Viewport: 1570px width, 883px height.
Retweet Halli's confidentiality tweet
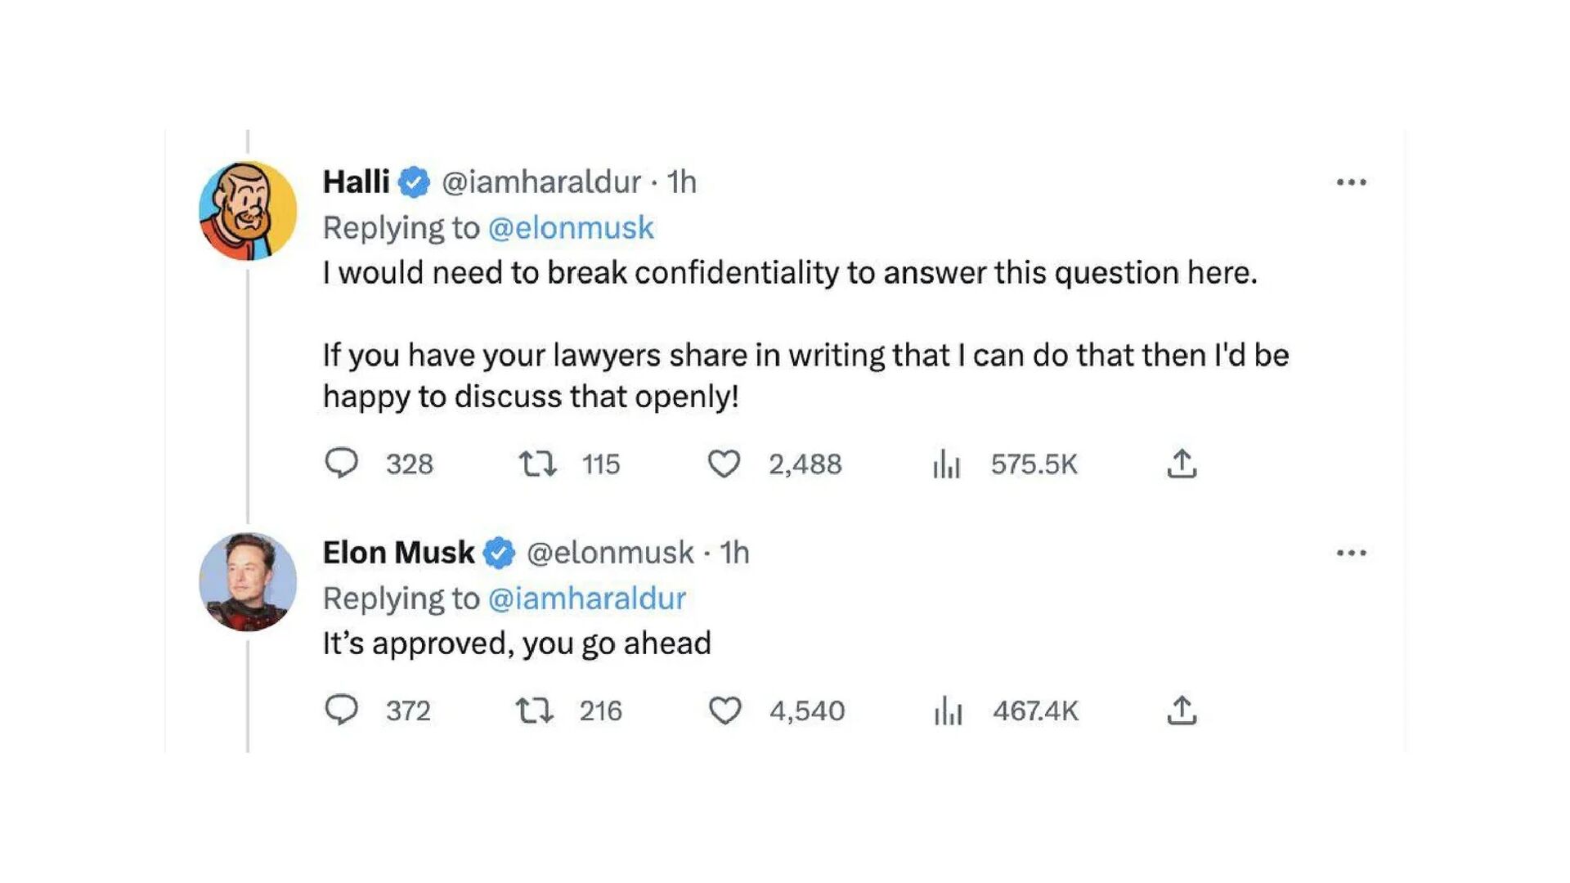pos(538,464)
